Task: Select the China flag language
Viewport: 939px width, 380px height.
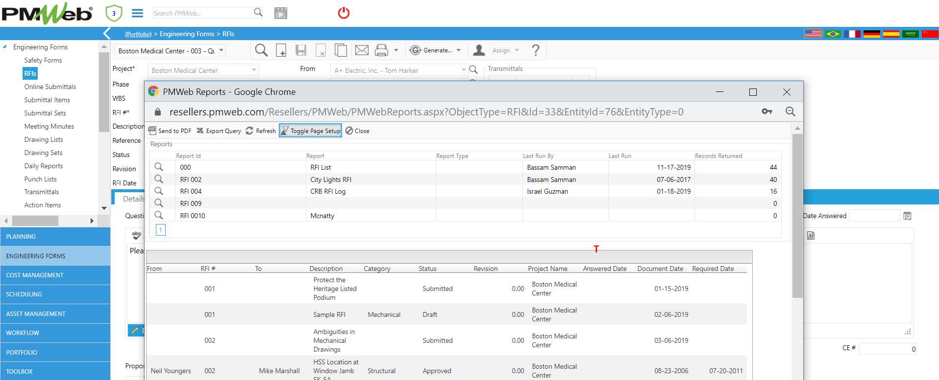Action: (930, 34)
